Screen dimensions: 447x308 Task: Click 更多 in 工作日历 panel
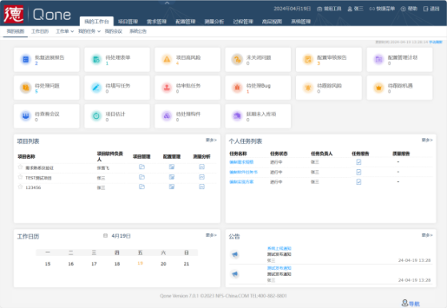coord(211,235)
